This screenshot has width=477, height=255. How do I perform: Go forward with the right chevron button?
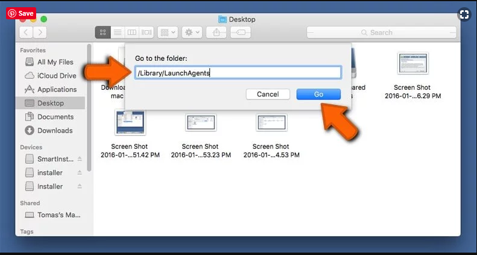[x=40, y=32]
